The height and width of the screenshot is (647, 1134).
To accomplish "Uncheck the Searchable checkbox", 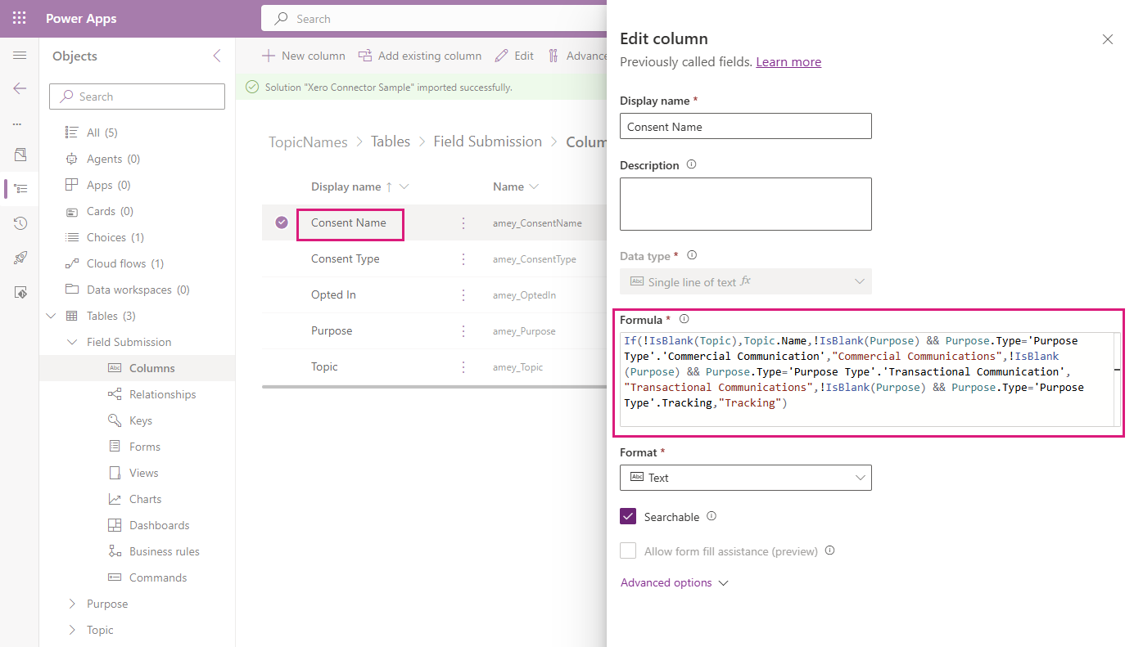I will click(x=628, y=516).
